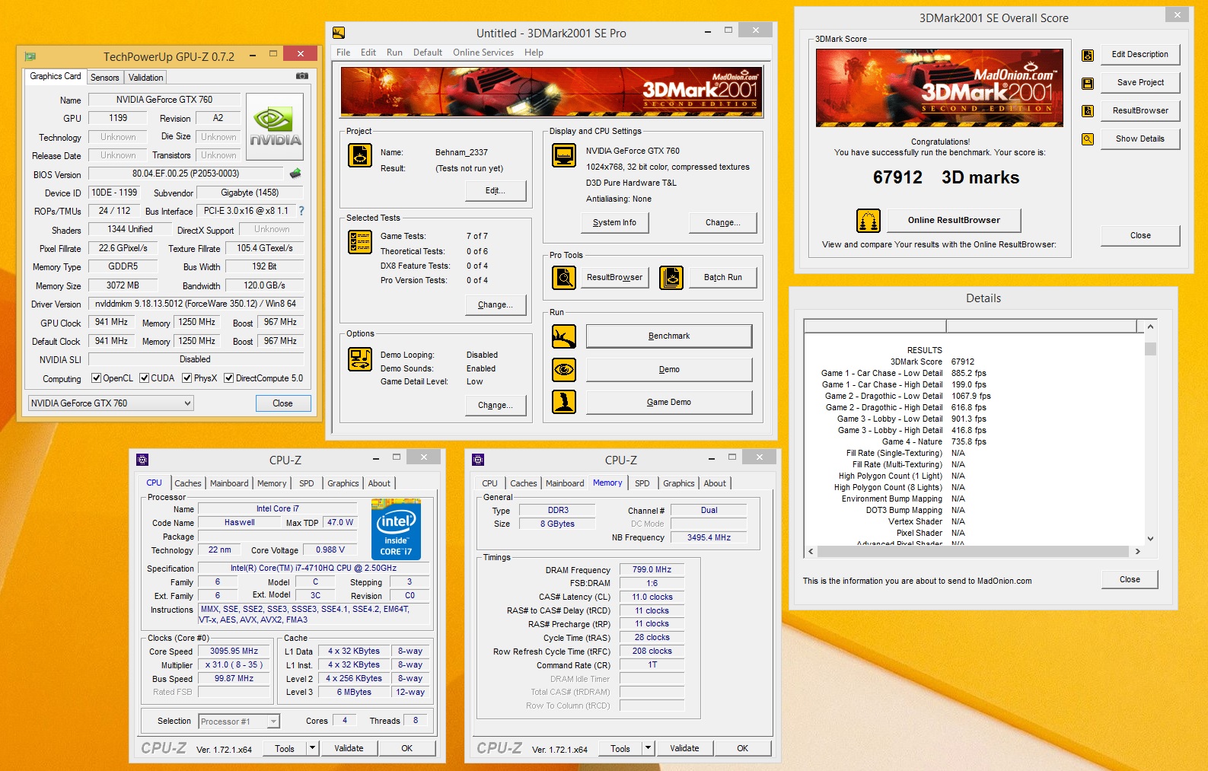Open the Processor #1 selection dropdown
Screen dimensions: 1208x771
[x=240, y=721]
